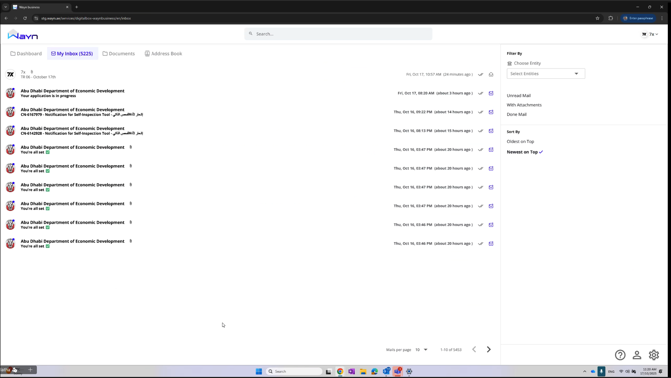Enable the Unread Mail filter
This screenshot has height=378, width=671.
(x=519, y=95)
